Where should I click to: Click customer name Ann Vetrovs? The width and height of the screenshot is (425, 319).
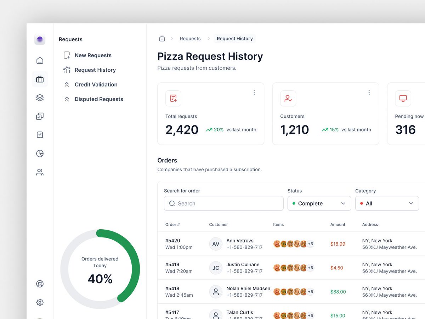pos(240,241)
